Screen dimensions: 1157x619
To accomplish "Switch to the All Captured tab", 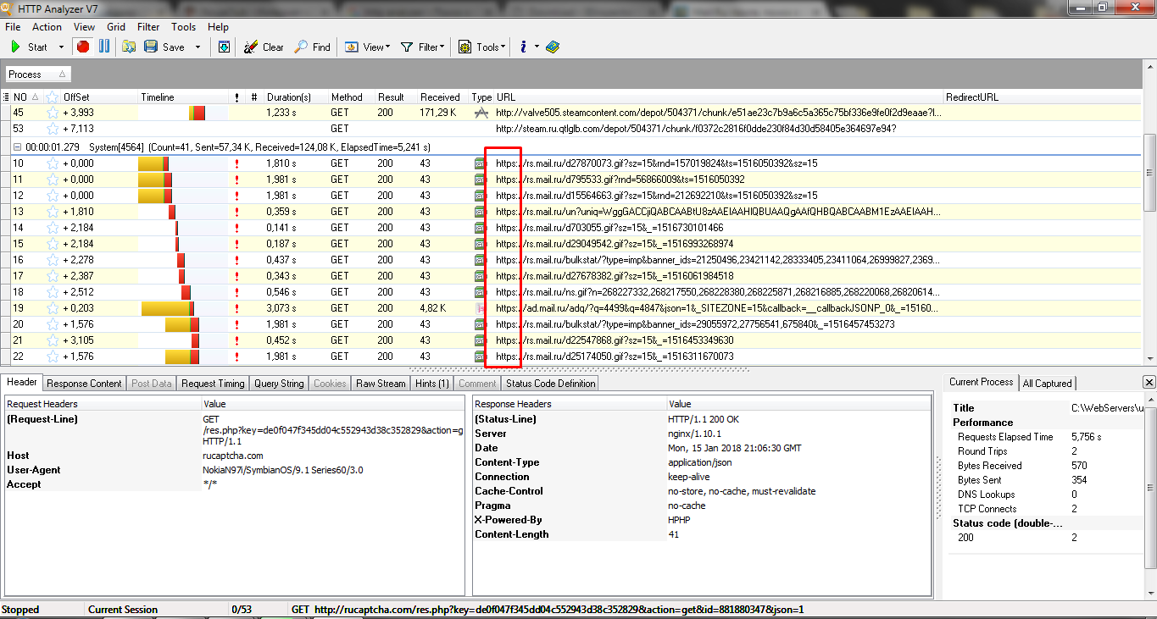I will pos(1047,384).
